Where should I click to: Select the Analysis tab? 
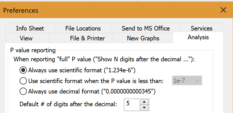[x=198, y=37]
